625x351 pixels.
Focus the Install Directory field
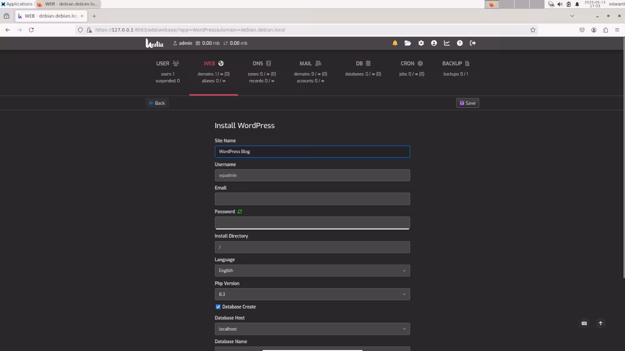(312, 247)
